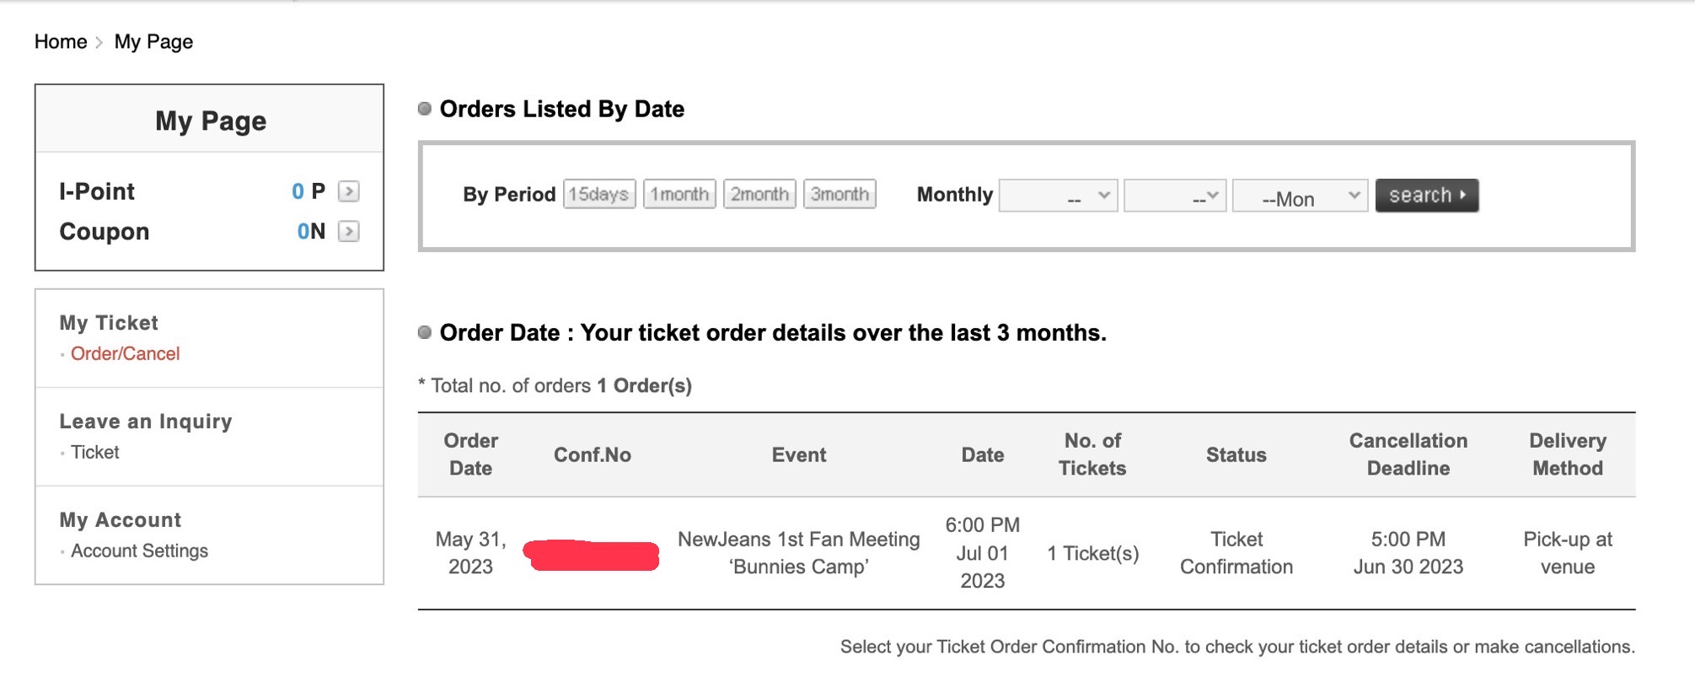Image resolution: width=1695 pixels, height=688 pixels.
Task: Filter orders by 3month period
Action: click(x=839, y=194)
